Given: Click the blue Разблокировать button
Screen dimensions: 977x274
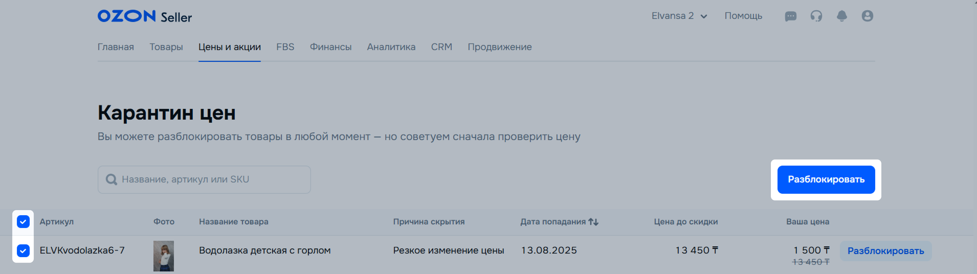Looking at the screenshot, I should click(826, 180).
